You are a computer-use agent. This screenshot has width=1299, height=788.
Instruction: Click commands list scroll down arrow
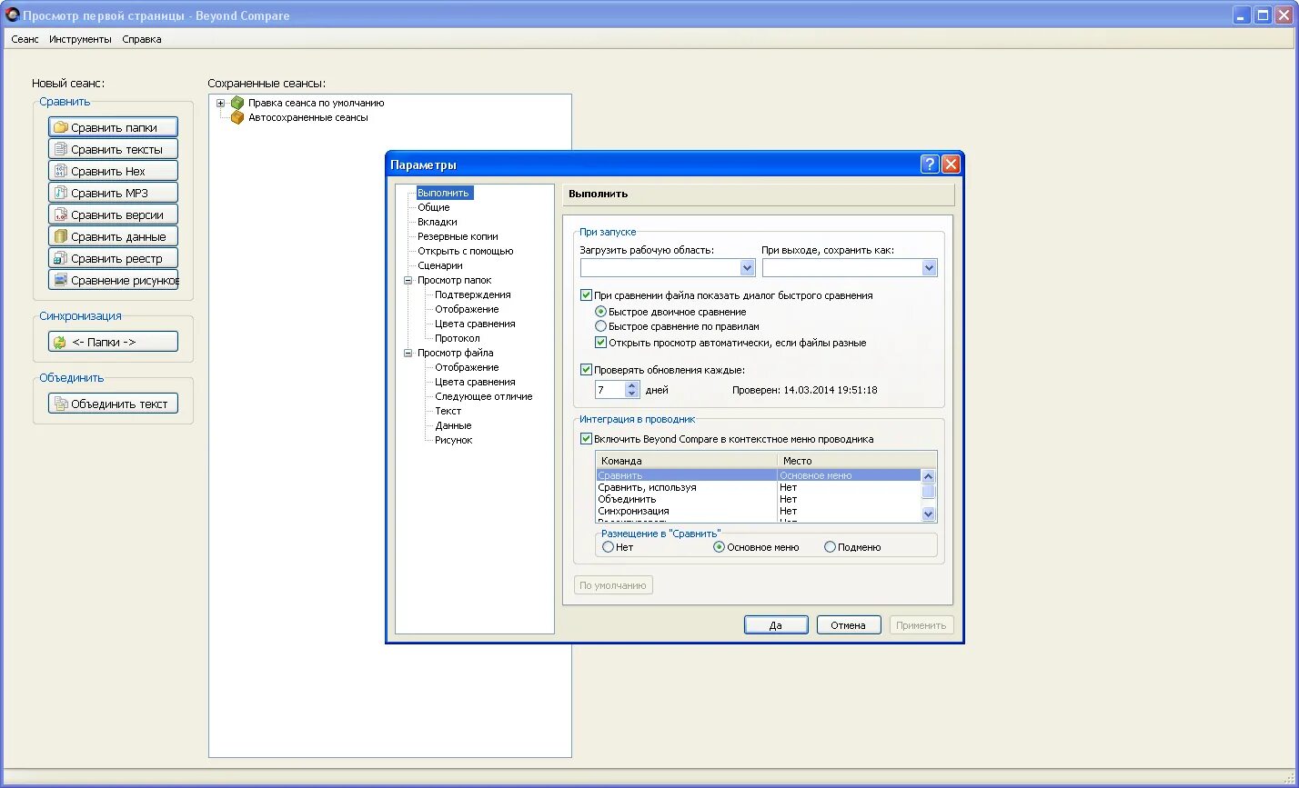point(928,514)
